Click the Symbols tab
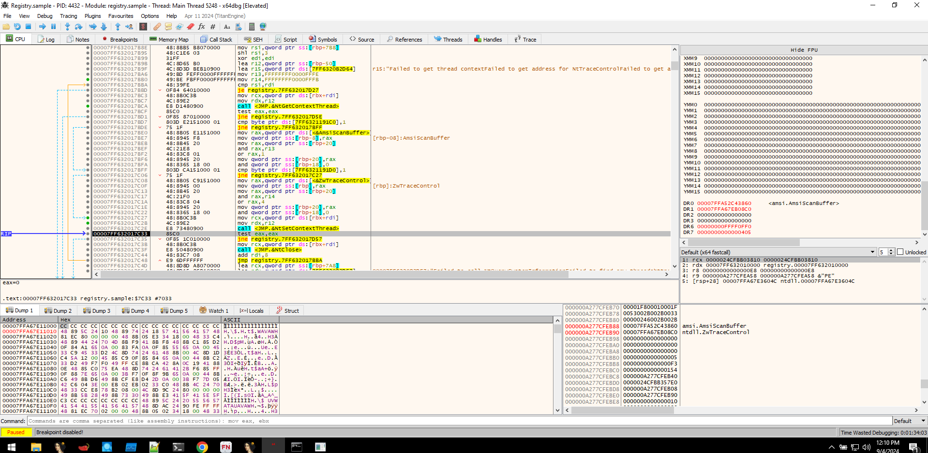Viewport: 928px width, 453px height. click(323, 39)
